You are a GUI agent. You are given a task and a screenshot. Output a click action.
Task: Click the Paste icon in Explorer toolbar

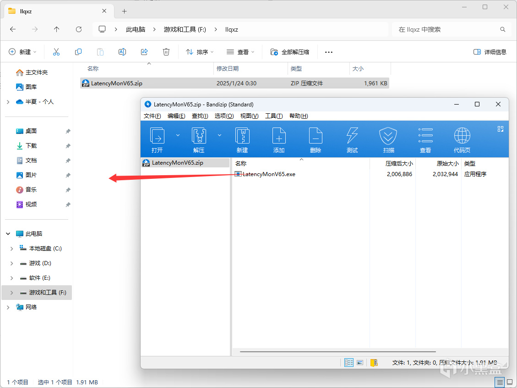pos(100,52)
